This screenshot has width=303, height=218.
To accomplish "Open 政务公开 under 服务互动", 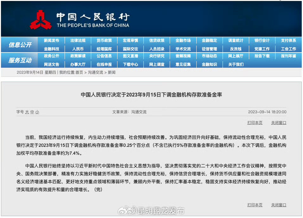I will point(51,56).
